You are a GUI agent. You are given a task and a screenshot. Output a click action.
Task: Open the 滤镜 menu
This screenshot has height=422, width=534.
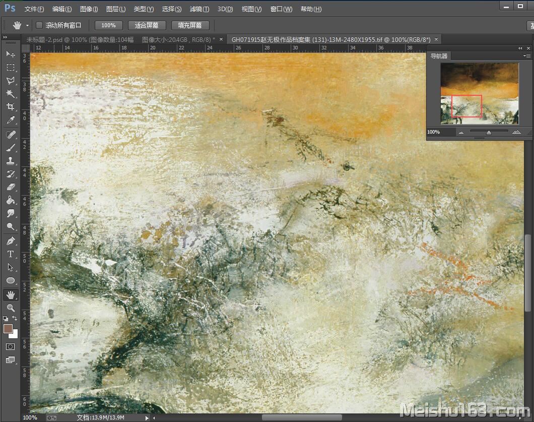tap(199, 9)
